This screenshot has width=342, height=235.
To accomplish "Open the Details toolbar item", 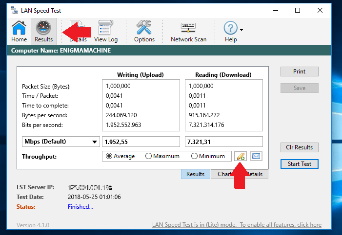I will point(78,31).
